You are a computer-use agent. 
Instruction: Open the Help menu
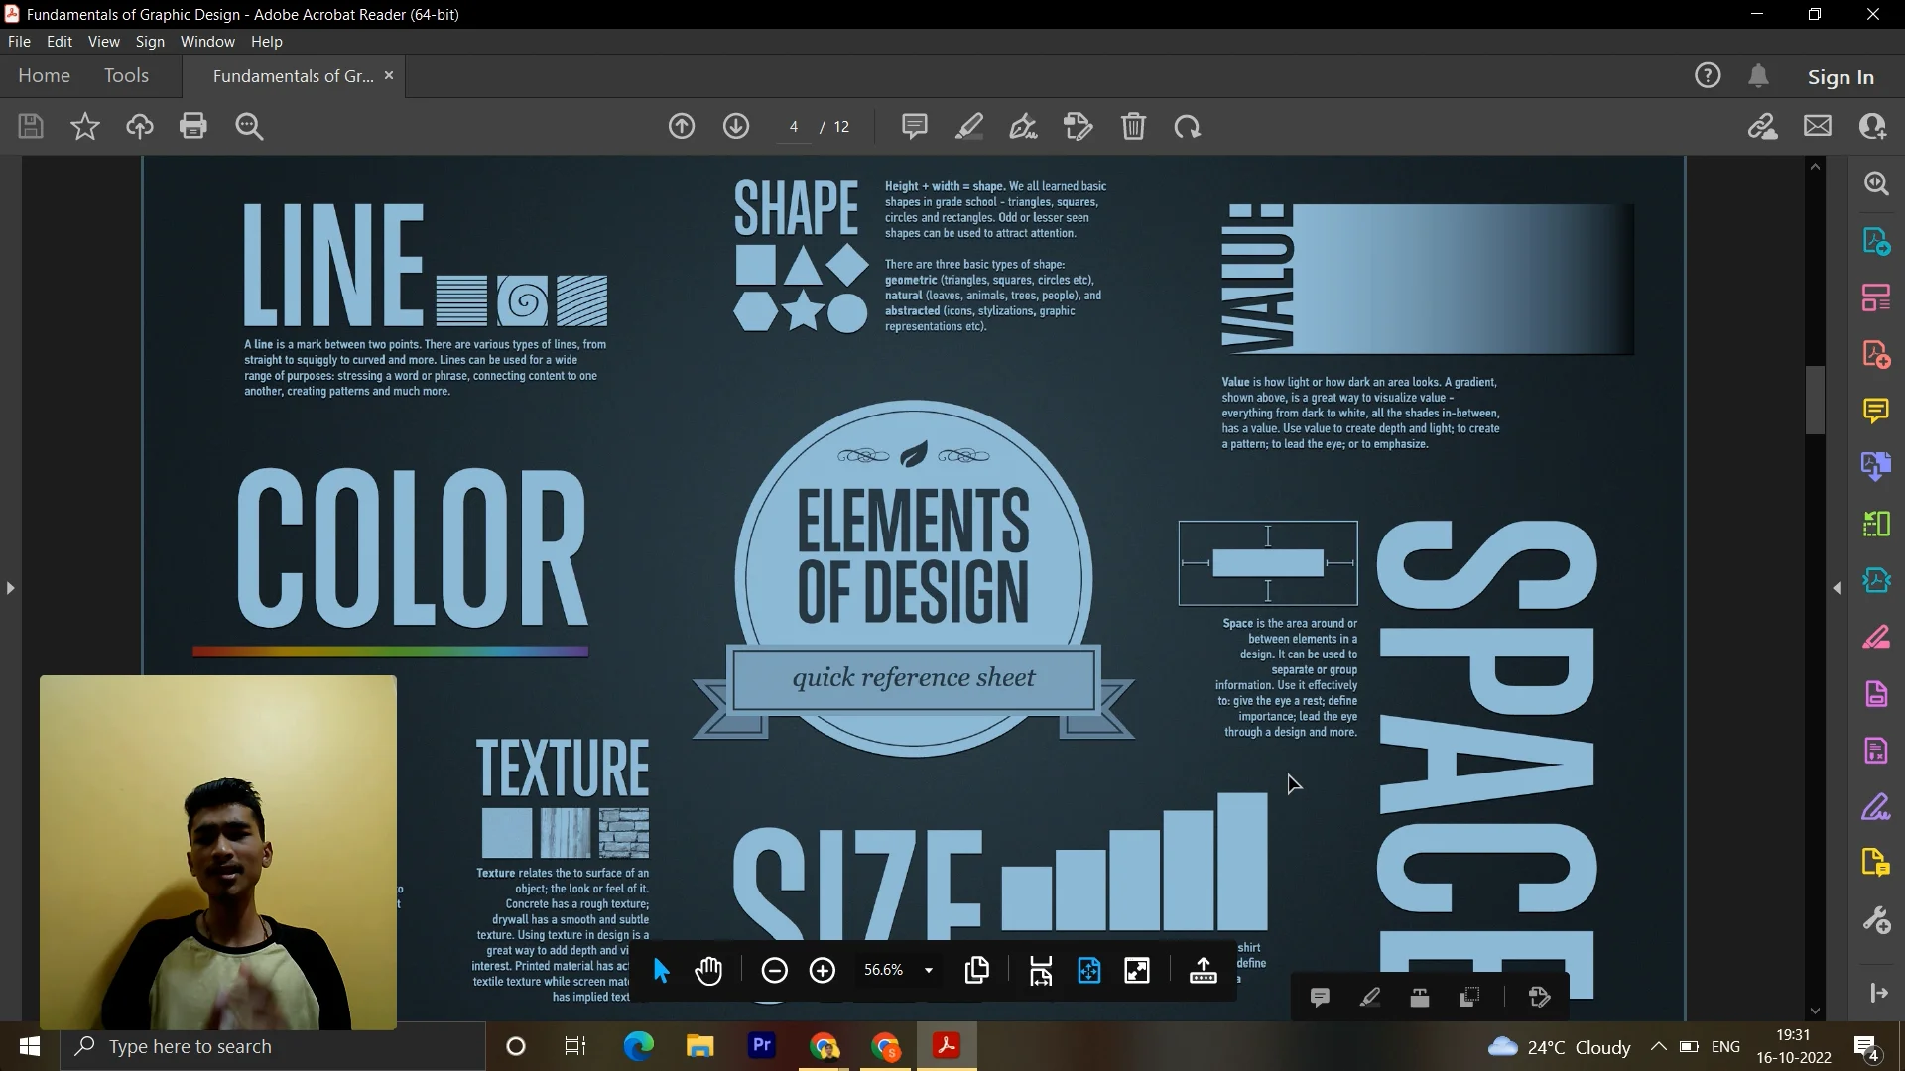[267, 41]
